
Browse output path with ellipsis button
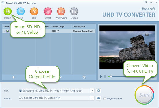pyautogui.click(x=92, y=98)
